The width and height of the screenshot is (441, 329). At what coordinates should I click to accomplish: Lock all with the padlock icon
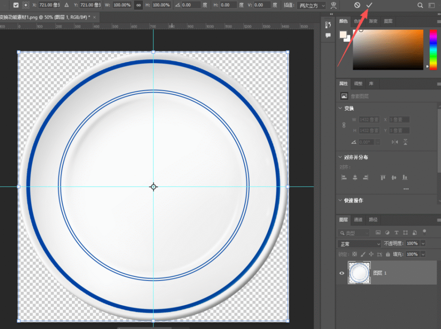(x=388, y=254)
